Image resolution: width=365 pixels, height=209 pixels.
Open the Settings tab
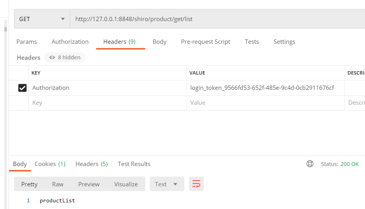pos(284,42)
